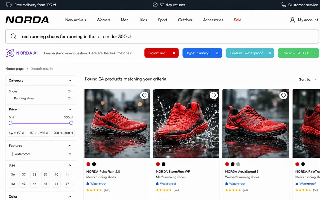Remove the Feature: waterproof filter chip
This screenshot has height=200, width=320.
click(x=270, y=53)
